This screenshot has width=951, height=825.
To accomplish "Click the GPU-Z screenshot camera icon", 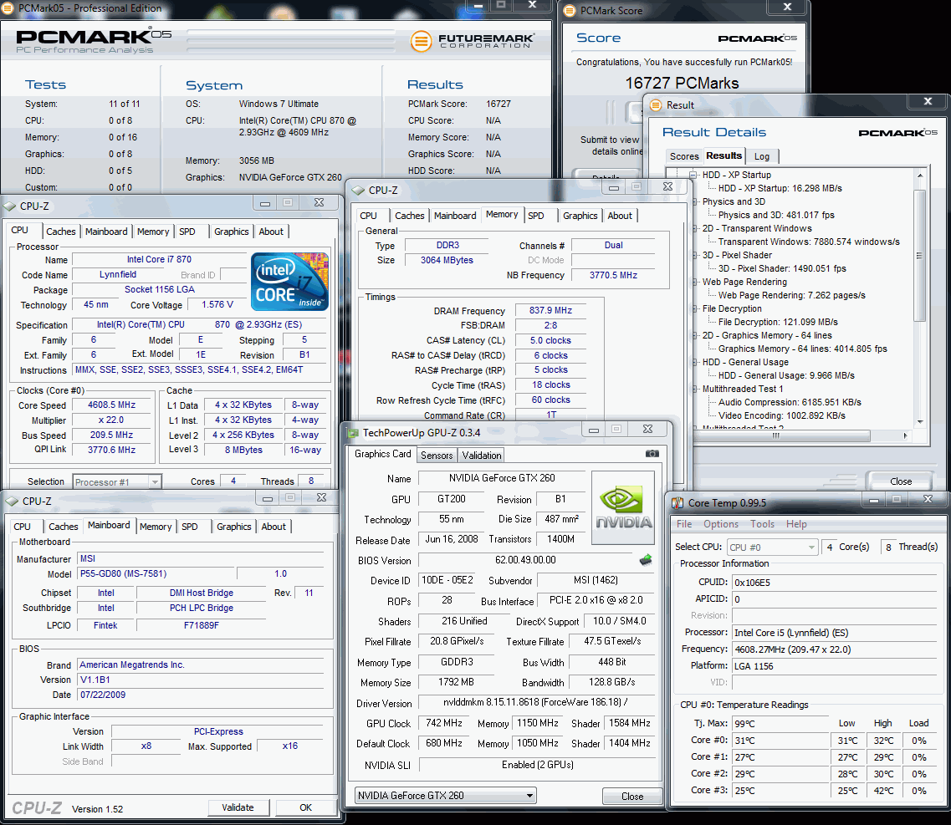I will [652, 453].
